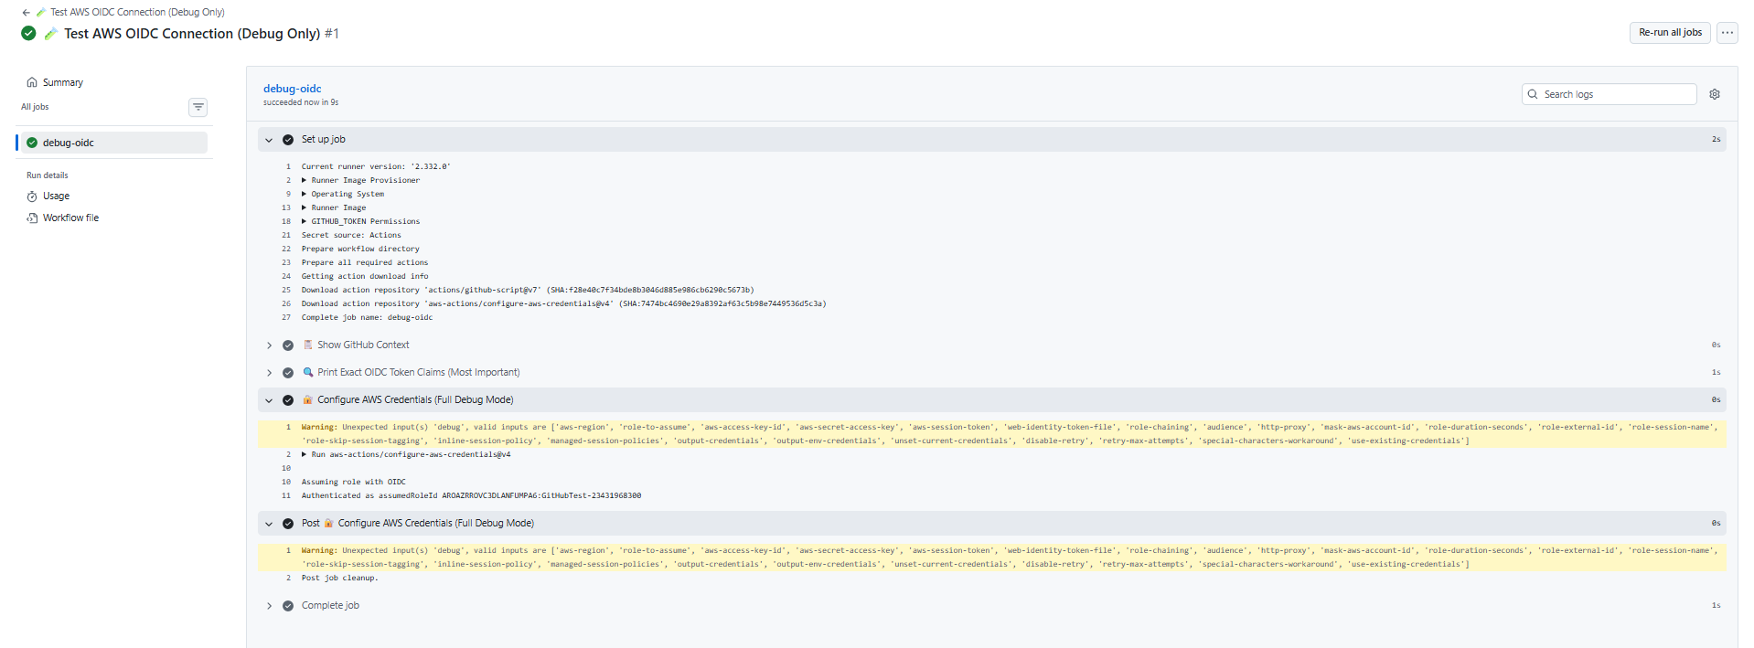This screenshot has height=648, width=1754.
Task: Click the green success status icon beside the run title
Action: (x=28, y=33)
